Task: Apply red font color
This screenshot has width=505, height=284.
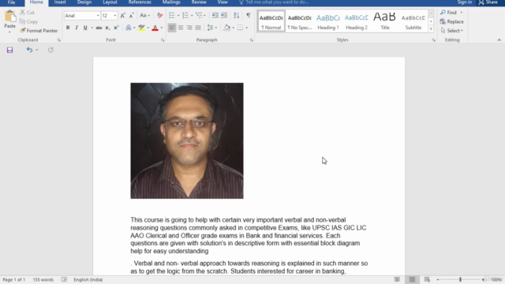Action: (x=155, y=28)
